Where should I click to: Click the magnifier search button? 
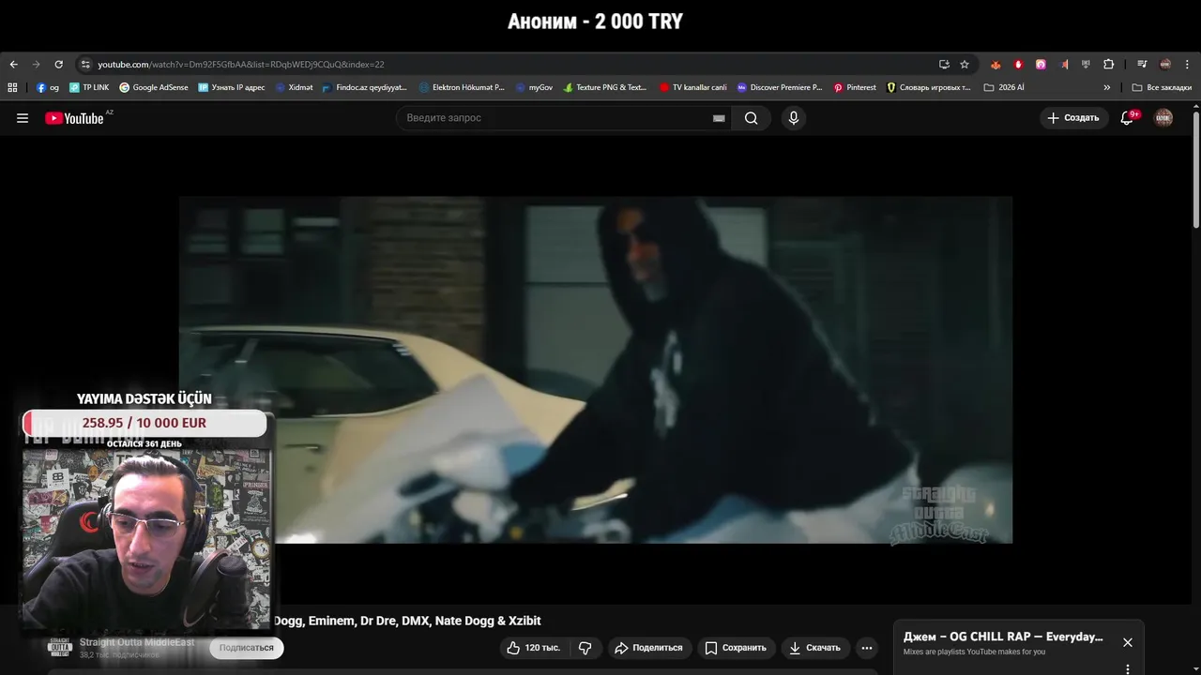coord(752,118)
